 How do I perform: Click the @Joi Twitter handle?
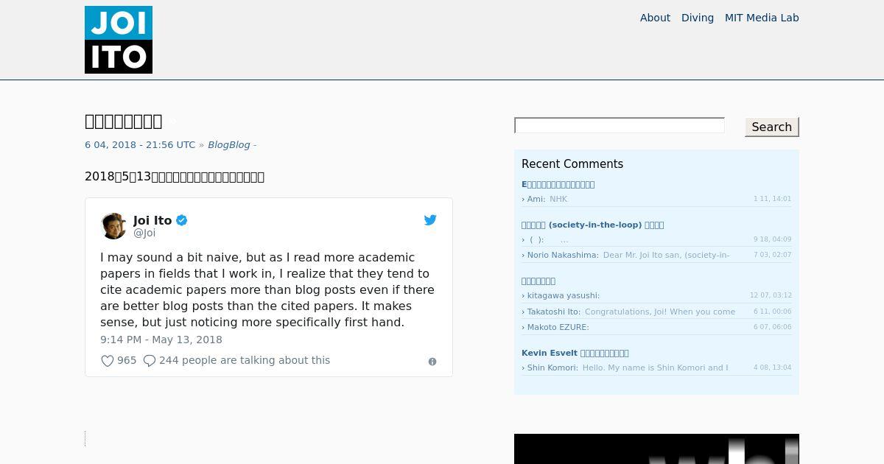[x=144, y=233]
